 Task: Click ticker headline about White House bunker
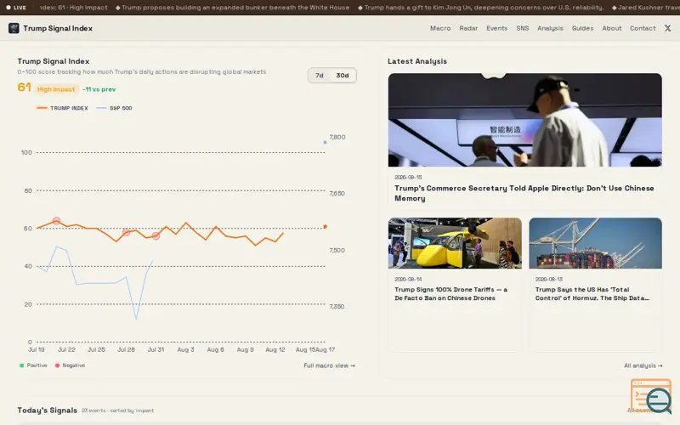232,8
